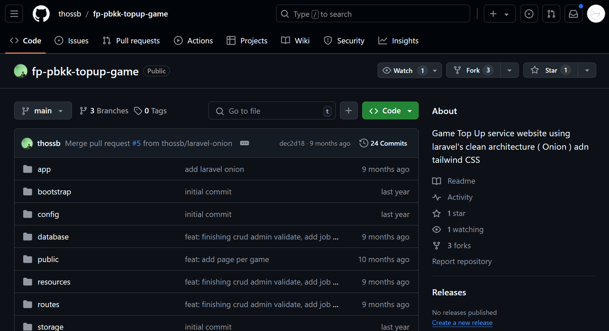This screenshot has height=331, width=609.
Task: Open the notifications inbox icon
Action: coord(573,14)
